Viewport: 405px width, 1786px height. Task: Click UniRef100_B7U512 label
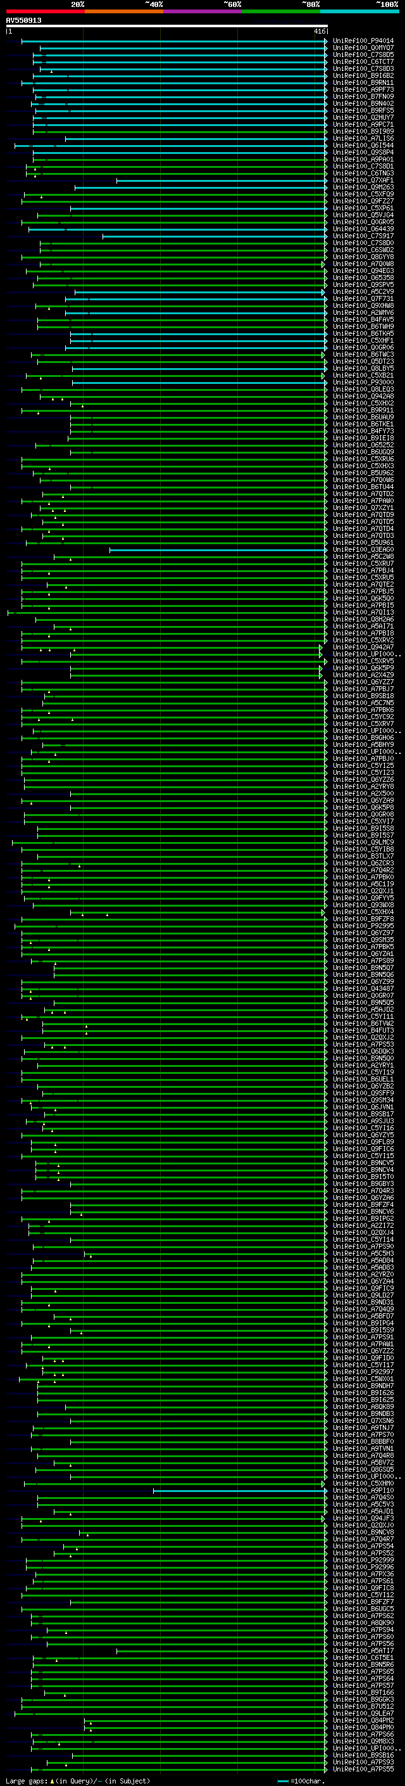363,1706
